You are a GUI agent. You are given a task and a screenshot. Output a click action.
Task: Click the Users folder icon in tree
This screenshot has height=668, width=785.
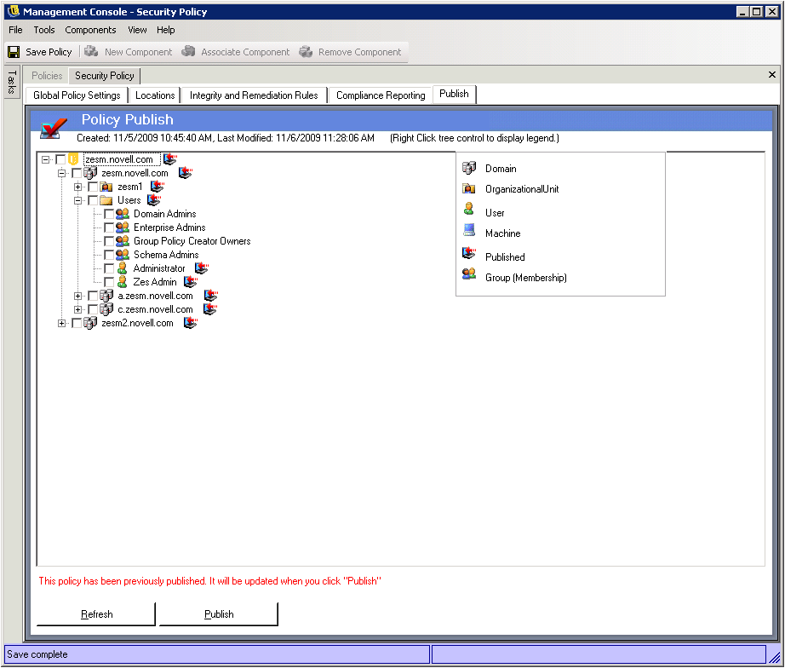tap(106, 200)
